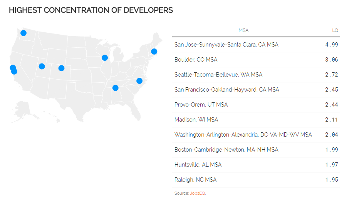Select the Boston map dot in Massachusetts
The height and width of the screenshot is (197, 347).
pyautogui.click(x=154, y=52)
